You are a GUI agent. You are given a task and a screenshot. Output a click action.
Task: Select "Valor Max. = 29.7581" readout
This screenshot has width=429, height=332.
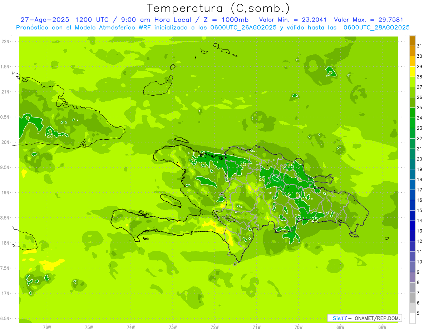[369, 20]
